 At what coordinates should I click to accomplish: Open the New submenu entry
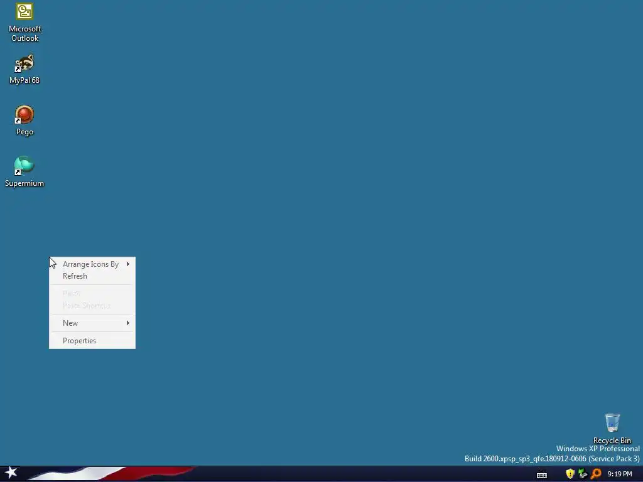point(92,323)
